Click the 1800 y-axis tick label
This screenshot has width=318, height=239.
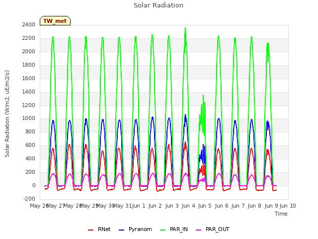point(29,65)
